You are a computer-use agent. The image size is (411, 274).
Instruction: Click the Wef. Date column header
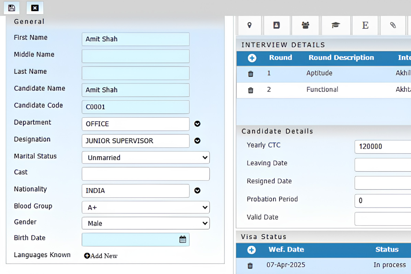click(286, 249)
